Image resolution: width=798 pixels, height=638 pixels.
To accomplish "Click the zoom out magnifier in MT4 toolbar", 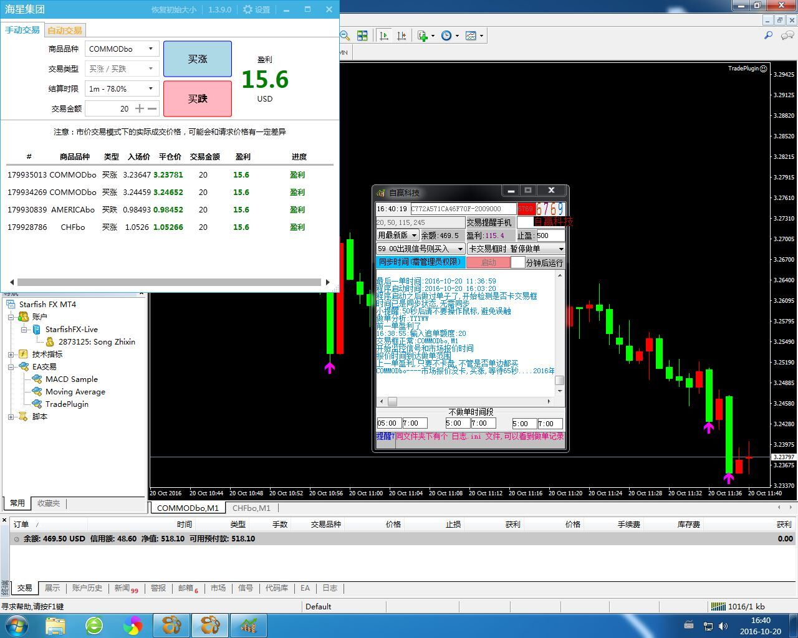I will pyautogui.click(x=345, y=36).
